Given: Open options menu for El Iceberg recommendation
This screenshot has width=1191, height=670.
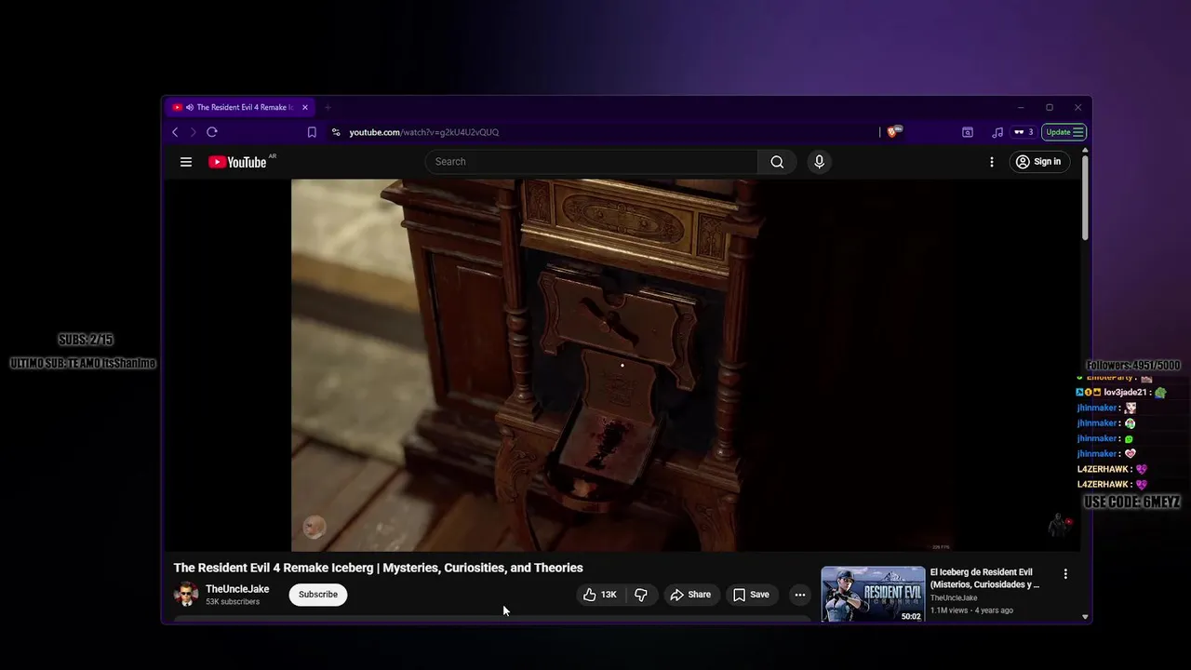Looking at the screenshot, I should 1065,574.
